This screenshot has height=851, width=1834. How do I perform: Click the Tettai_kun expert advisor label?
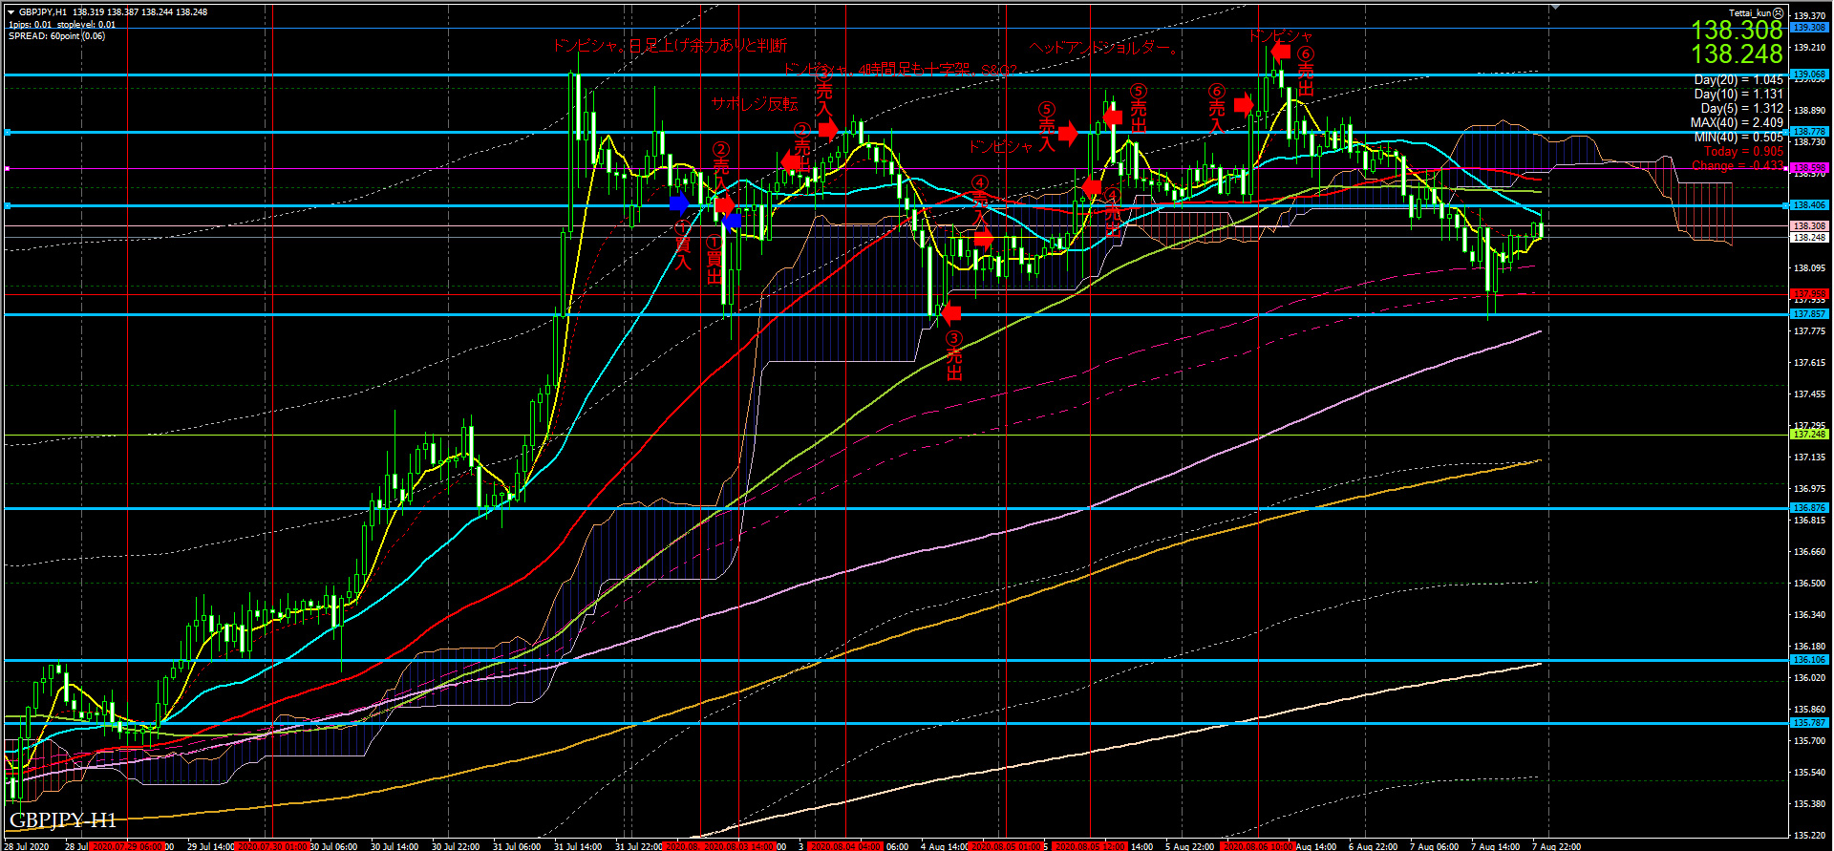click(1750, 13)
